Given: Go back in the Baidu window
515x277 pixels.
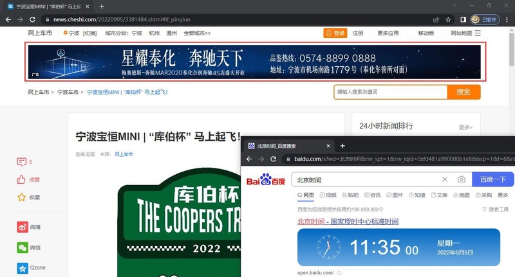Looking at the screenshot, I should (x=249, y=159).
